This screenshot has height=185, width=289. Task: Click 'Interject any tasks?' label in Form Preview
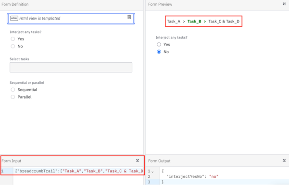pyautogui.click(x=171, y=37)
